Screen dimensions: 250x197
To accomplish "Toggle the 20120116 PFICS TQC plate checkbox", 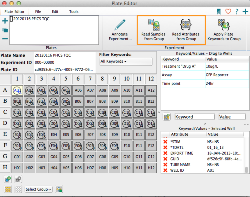I will [12, 19].
